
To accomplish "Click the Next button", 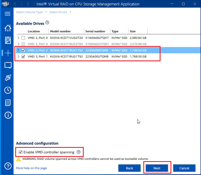I will click(157, 168).
